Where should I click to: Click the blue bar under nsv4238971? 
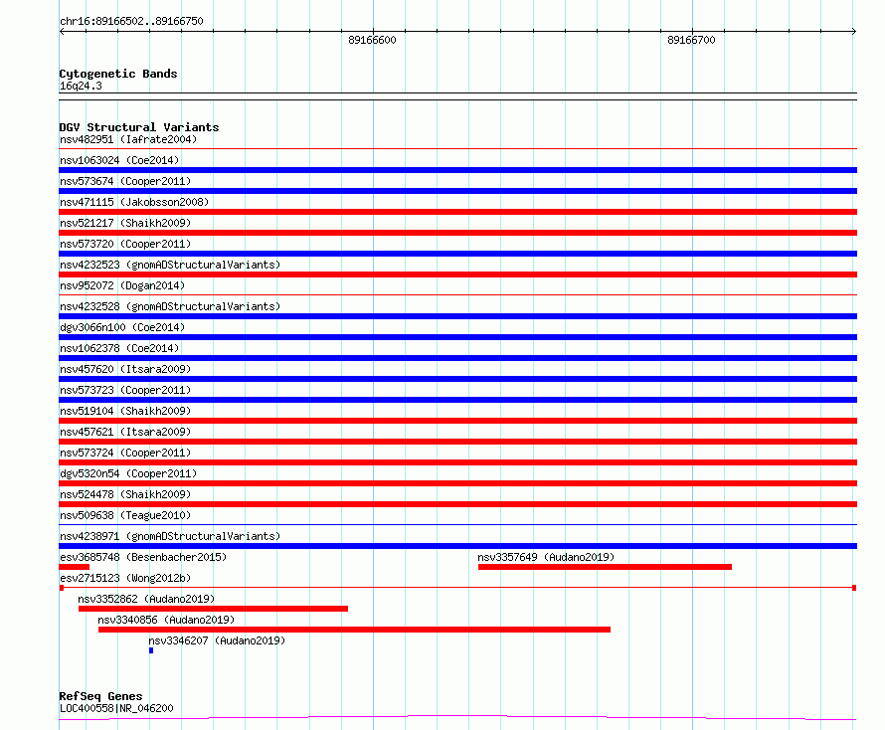click(457, 546)
